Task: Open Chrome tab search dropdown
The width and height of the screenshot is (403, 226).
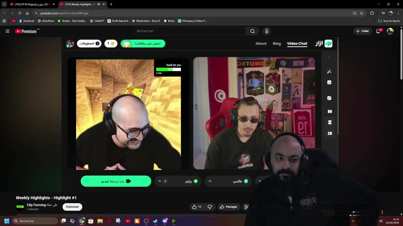Action: 4,4
